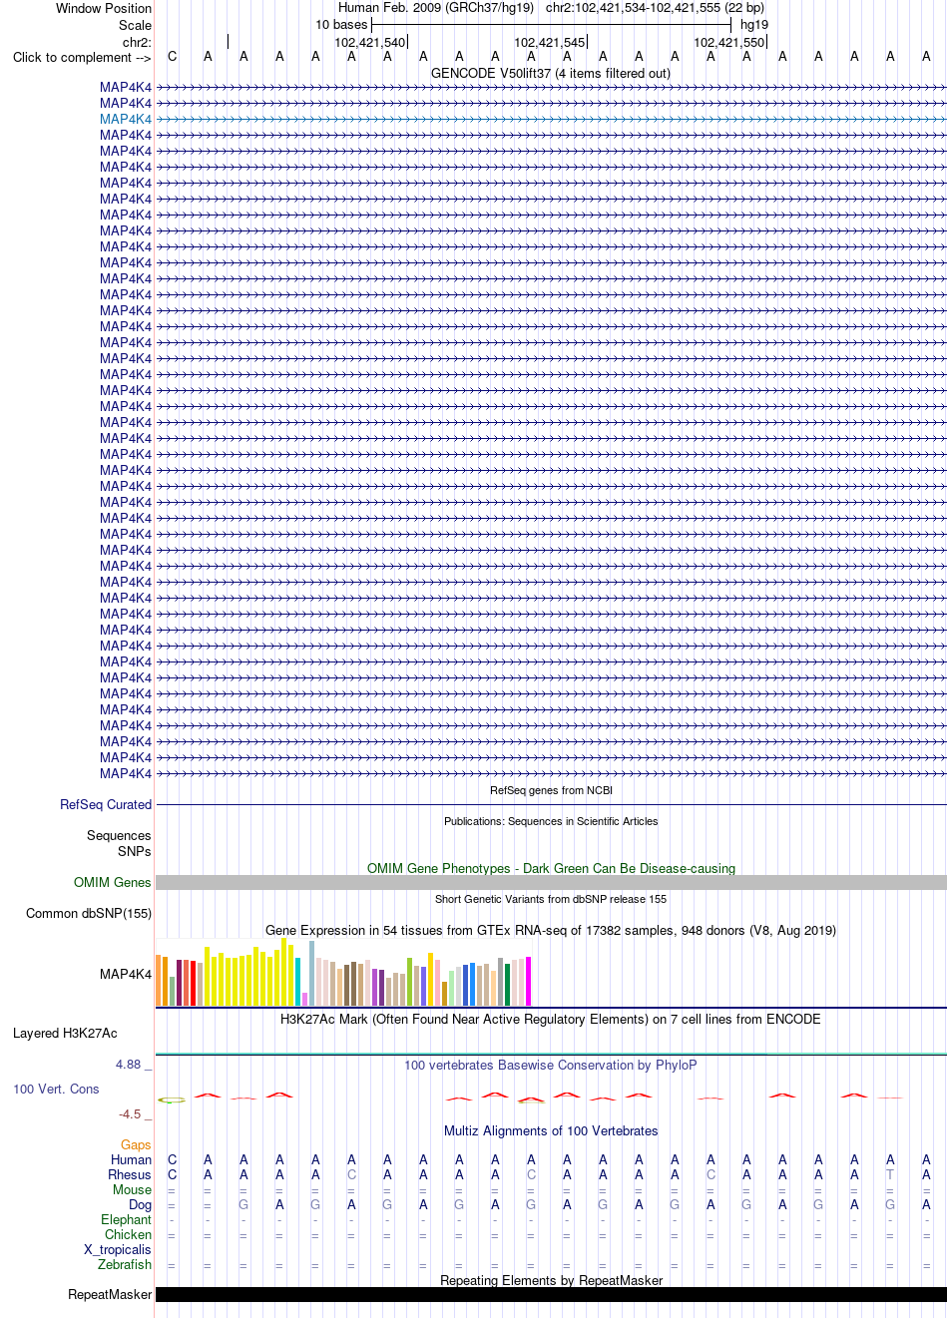Viewport: 948px width, 1318px height.
Task: Click the Dog species label
Action: pyautogui.click(x=140, y=1204)
